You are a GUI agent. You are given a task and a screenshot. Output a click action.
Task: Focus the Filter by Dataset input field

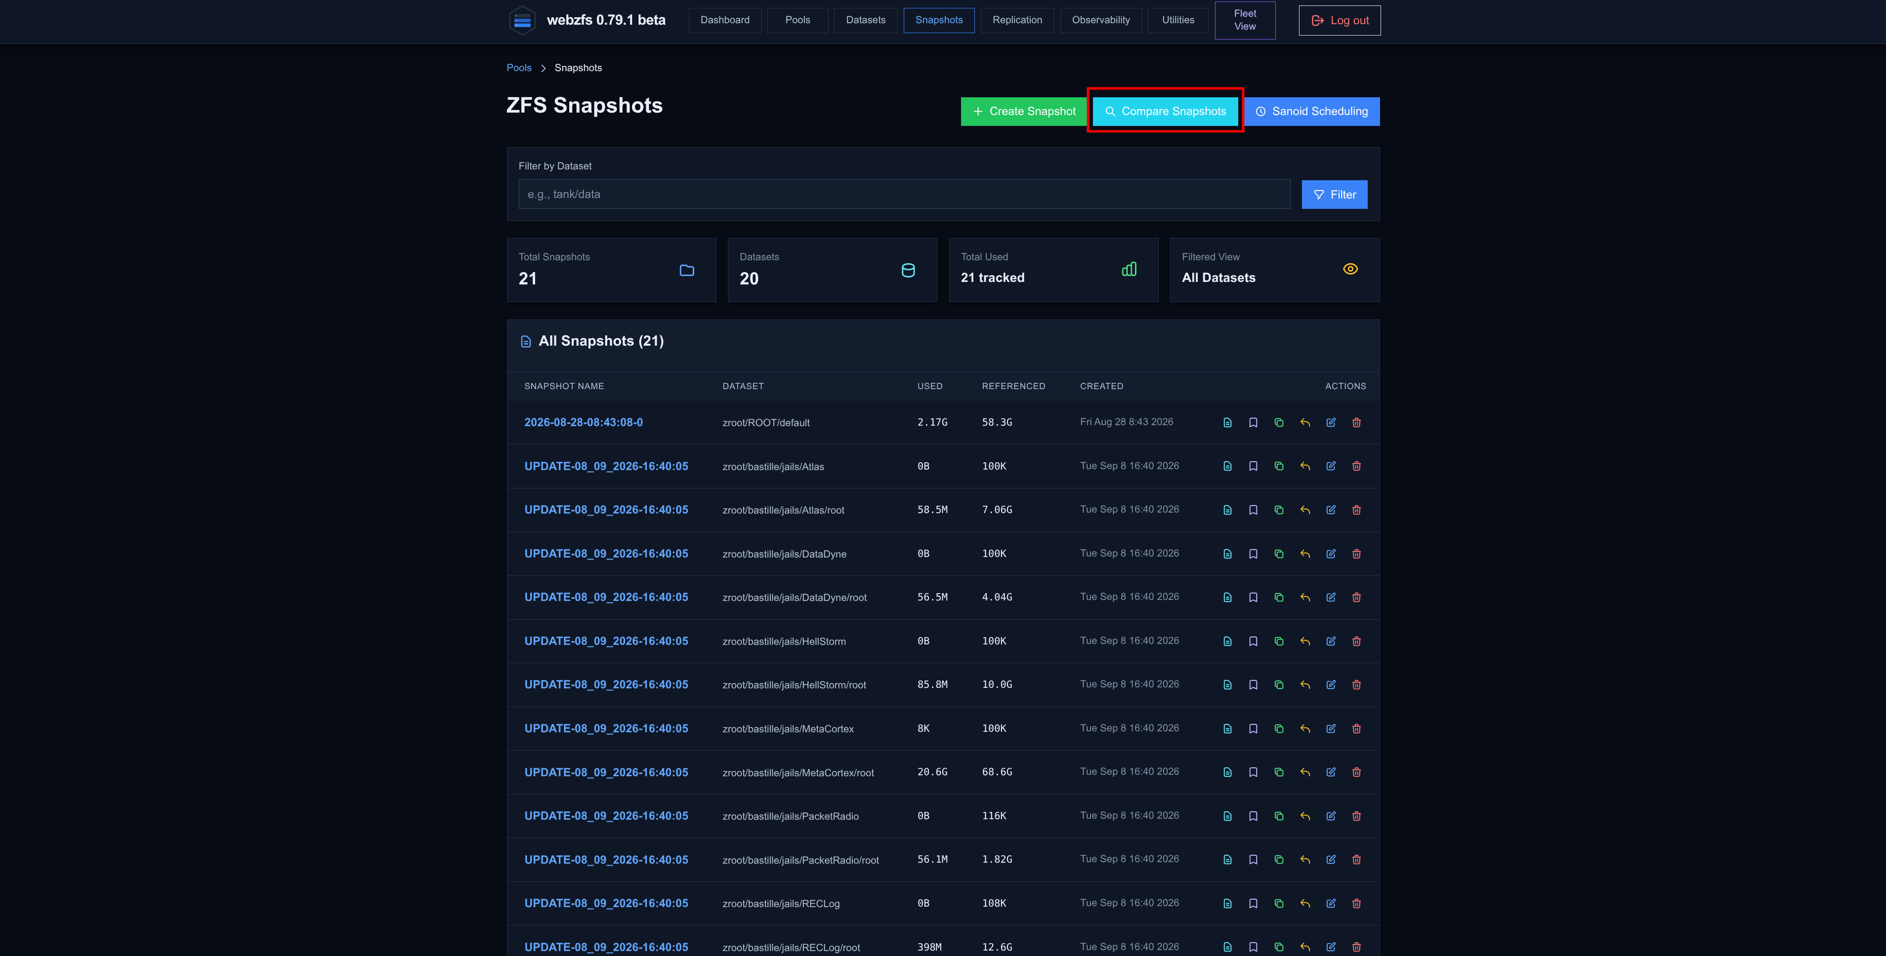tap(904, 194)
